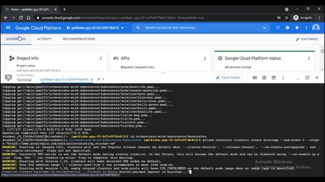Click the Chrome back arrow

[x=6, y=18]
